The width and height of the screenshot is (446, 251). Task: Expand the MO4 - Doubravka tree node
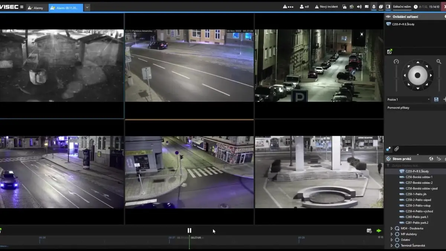tap(391, 228)
